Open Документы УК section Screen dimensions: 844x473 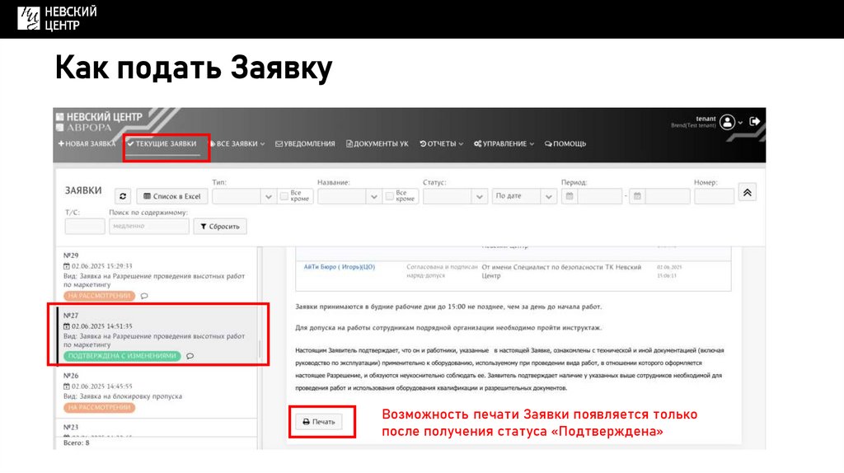tap(377, 143)
